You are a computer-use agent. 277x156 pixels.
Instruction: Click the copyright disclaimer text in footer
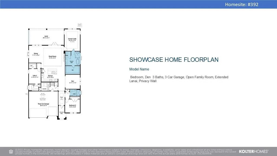click(124, 151)
